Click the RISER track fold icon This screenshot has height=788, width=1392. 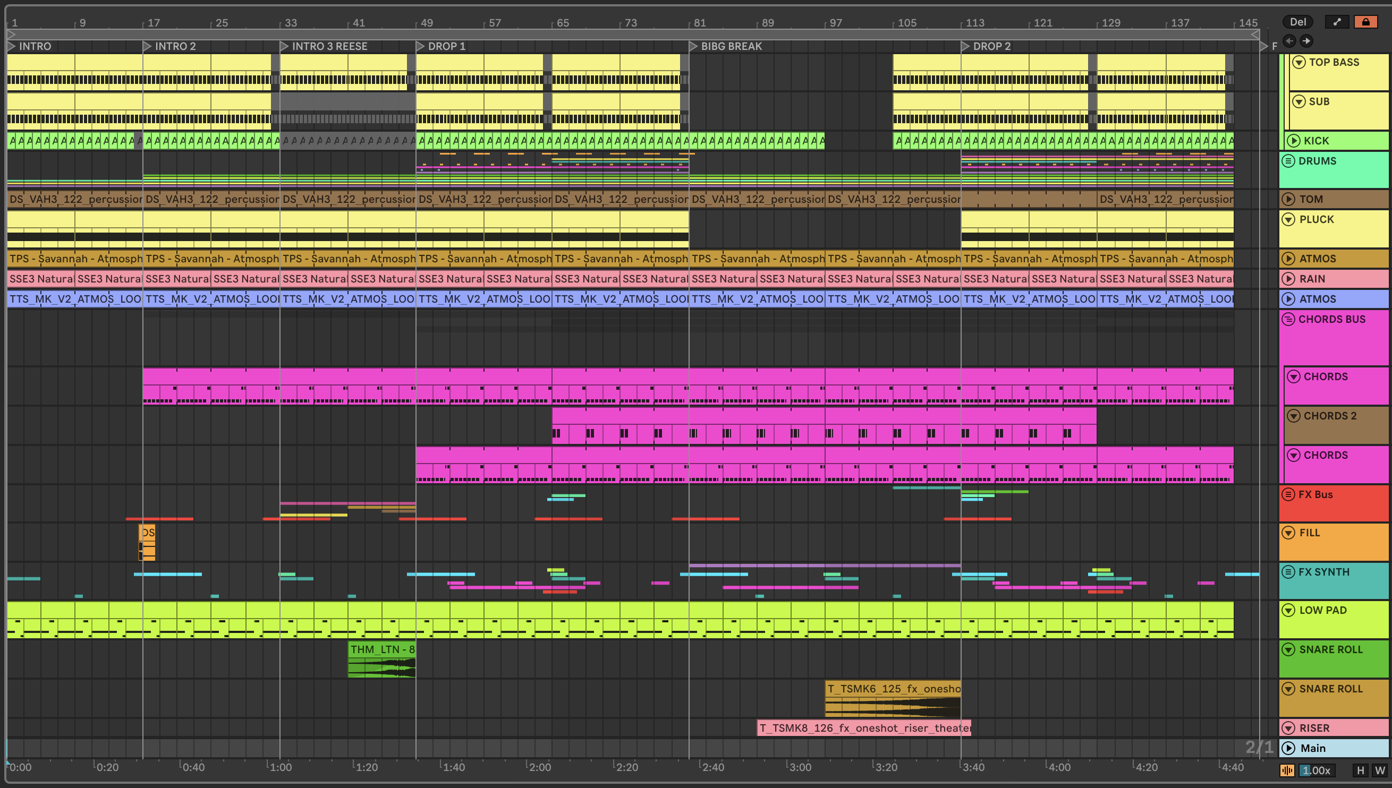pyautogui.click(x=1289, y=728)
